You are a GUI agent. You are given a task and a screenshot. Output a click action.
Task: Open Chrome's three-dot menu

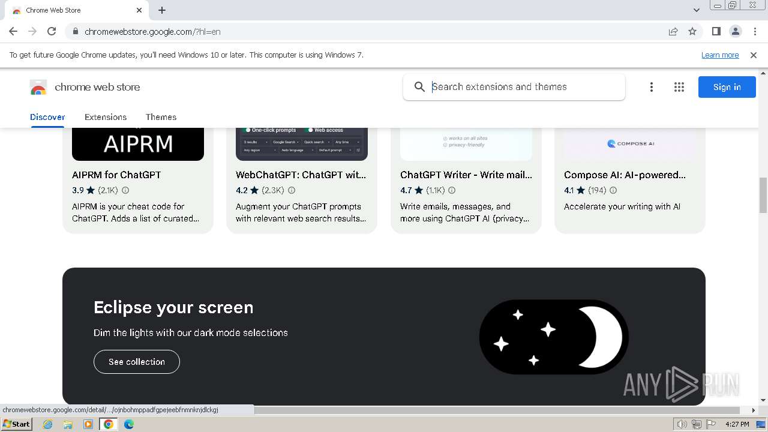pyautogui.click(x=755, y=32)
